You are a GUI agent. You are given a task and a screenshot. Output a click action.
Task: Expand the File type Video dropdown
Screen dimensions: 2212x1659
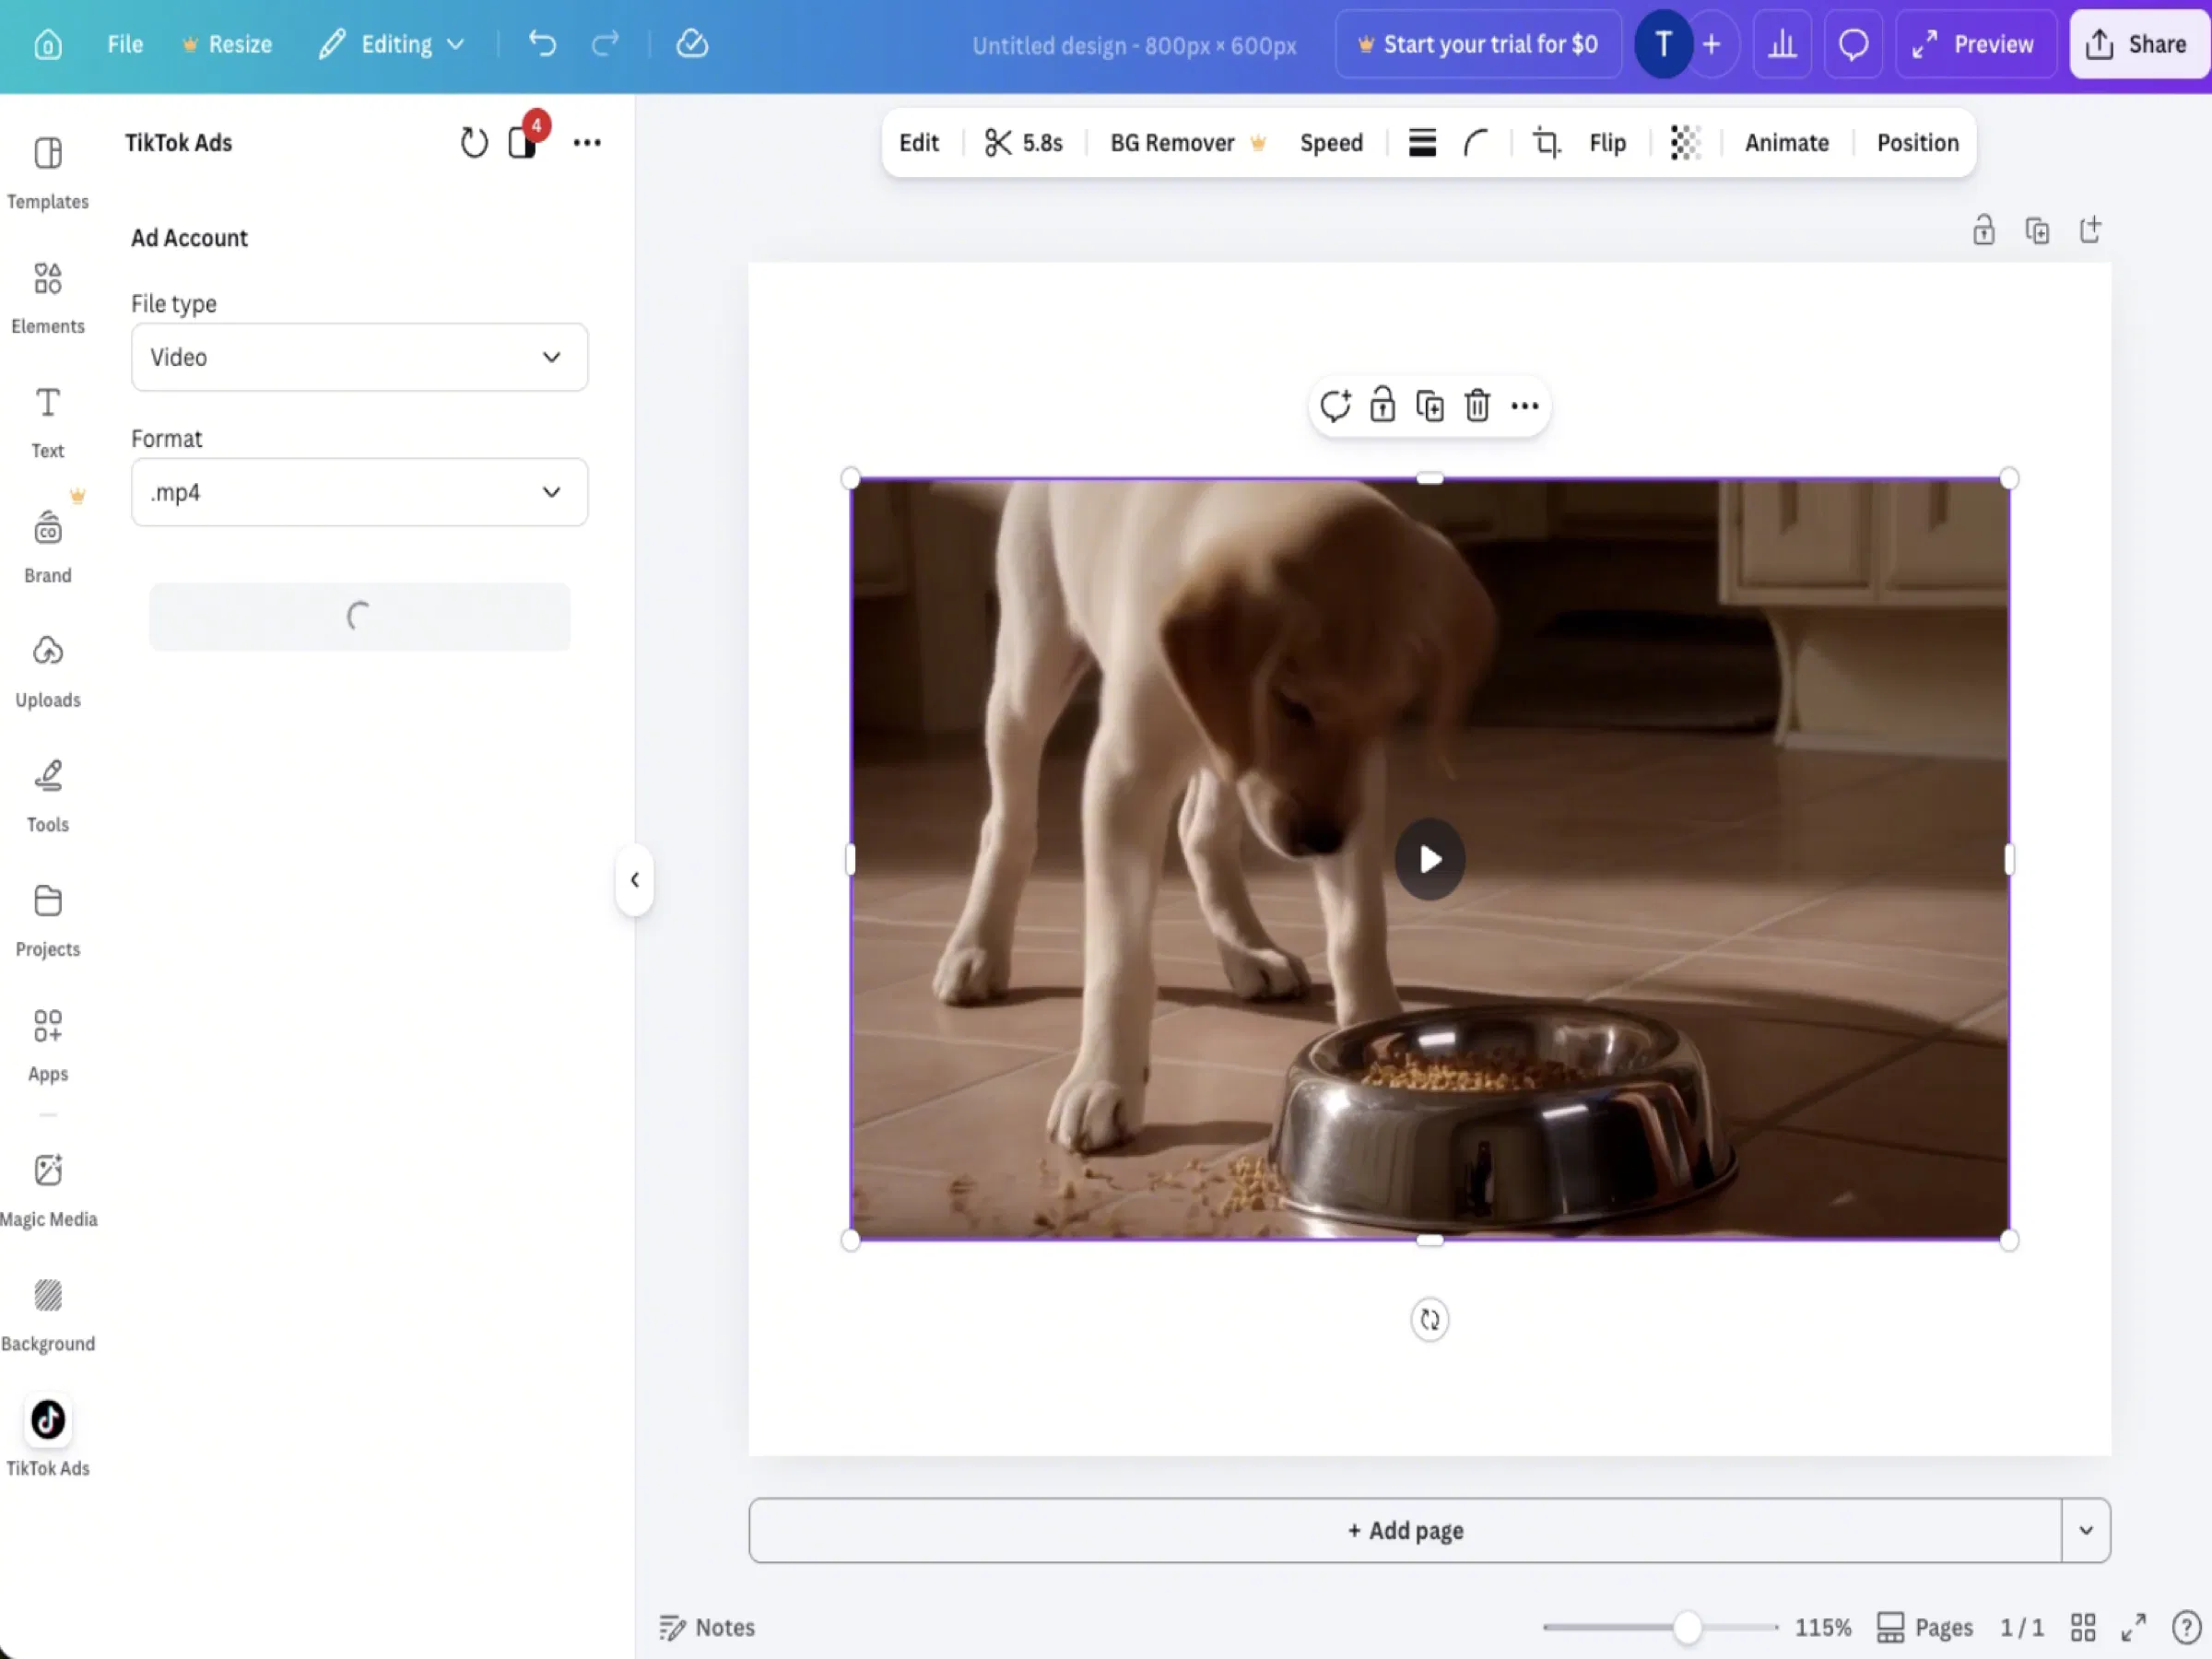coord(359,357)
